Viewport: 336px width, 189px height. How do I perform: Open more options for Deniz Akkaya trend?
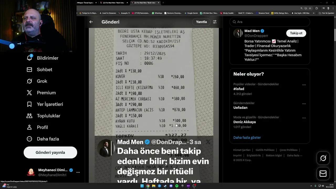[304, 118]
